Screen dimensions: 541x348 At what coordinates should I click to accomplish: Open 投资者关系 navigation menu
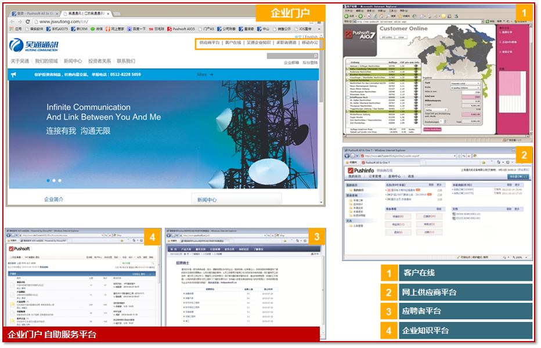pyautogui.click(x=99, y=61)
